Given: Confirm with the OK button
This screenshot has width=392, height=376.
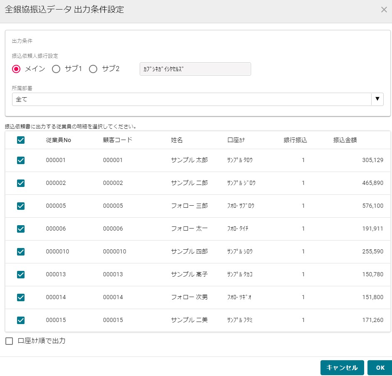Looking at the screenshot, I should click(380, 368).
